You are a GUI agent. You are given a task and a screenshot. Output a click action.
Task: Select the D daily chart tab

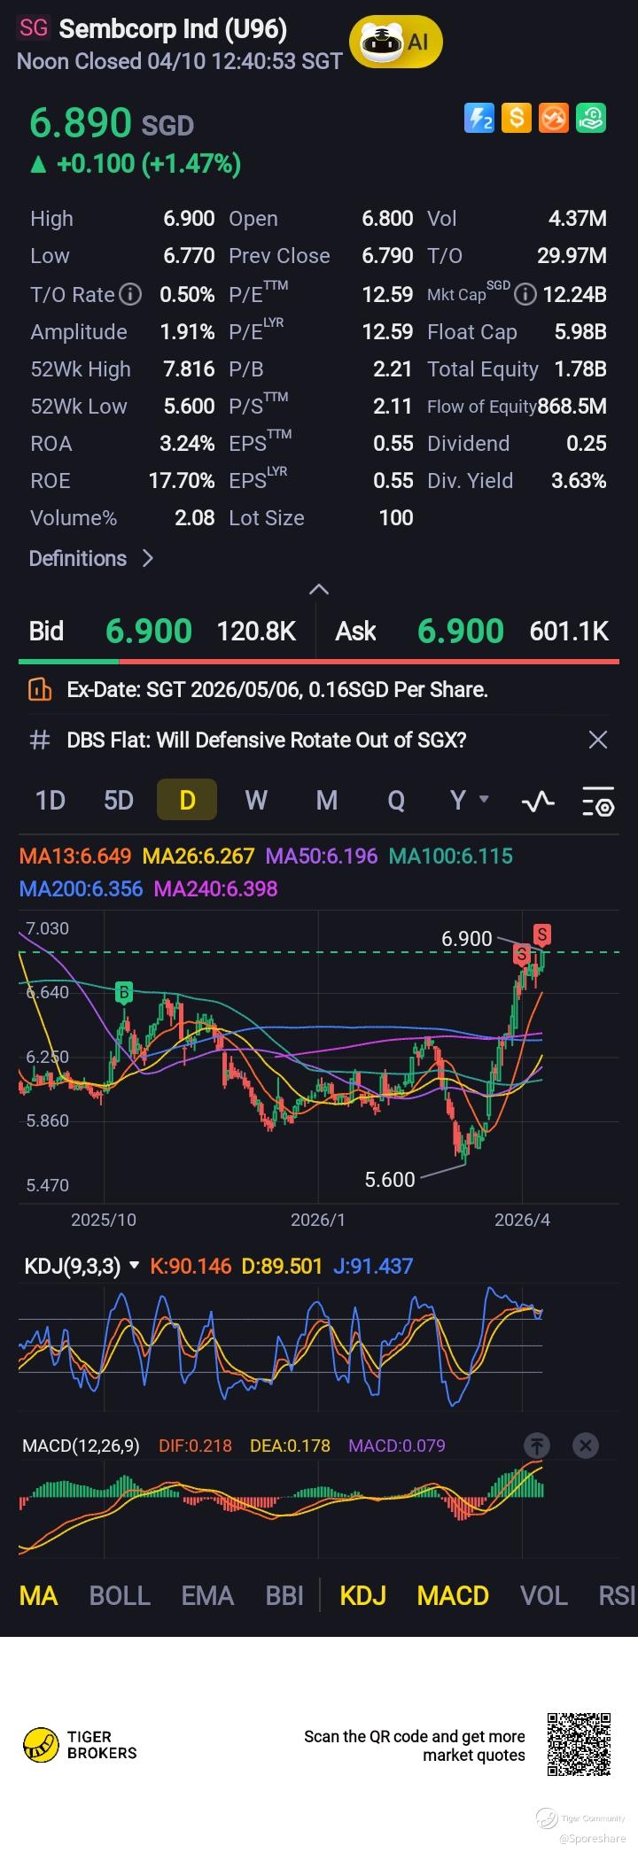tap(187, 801)
